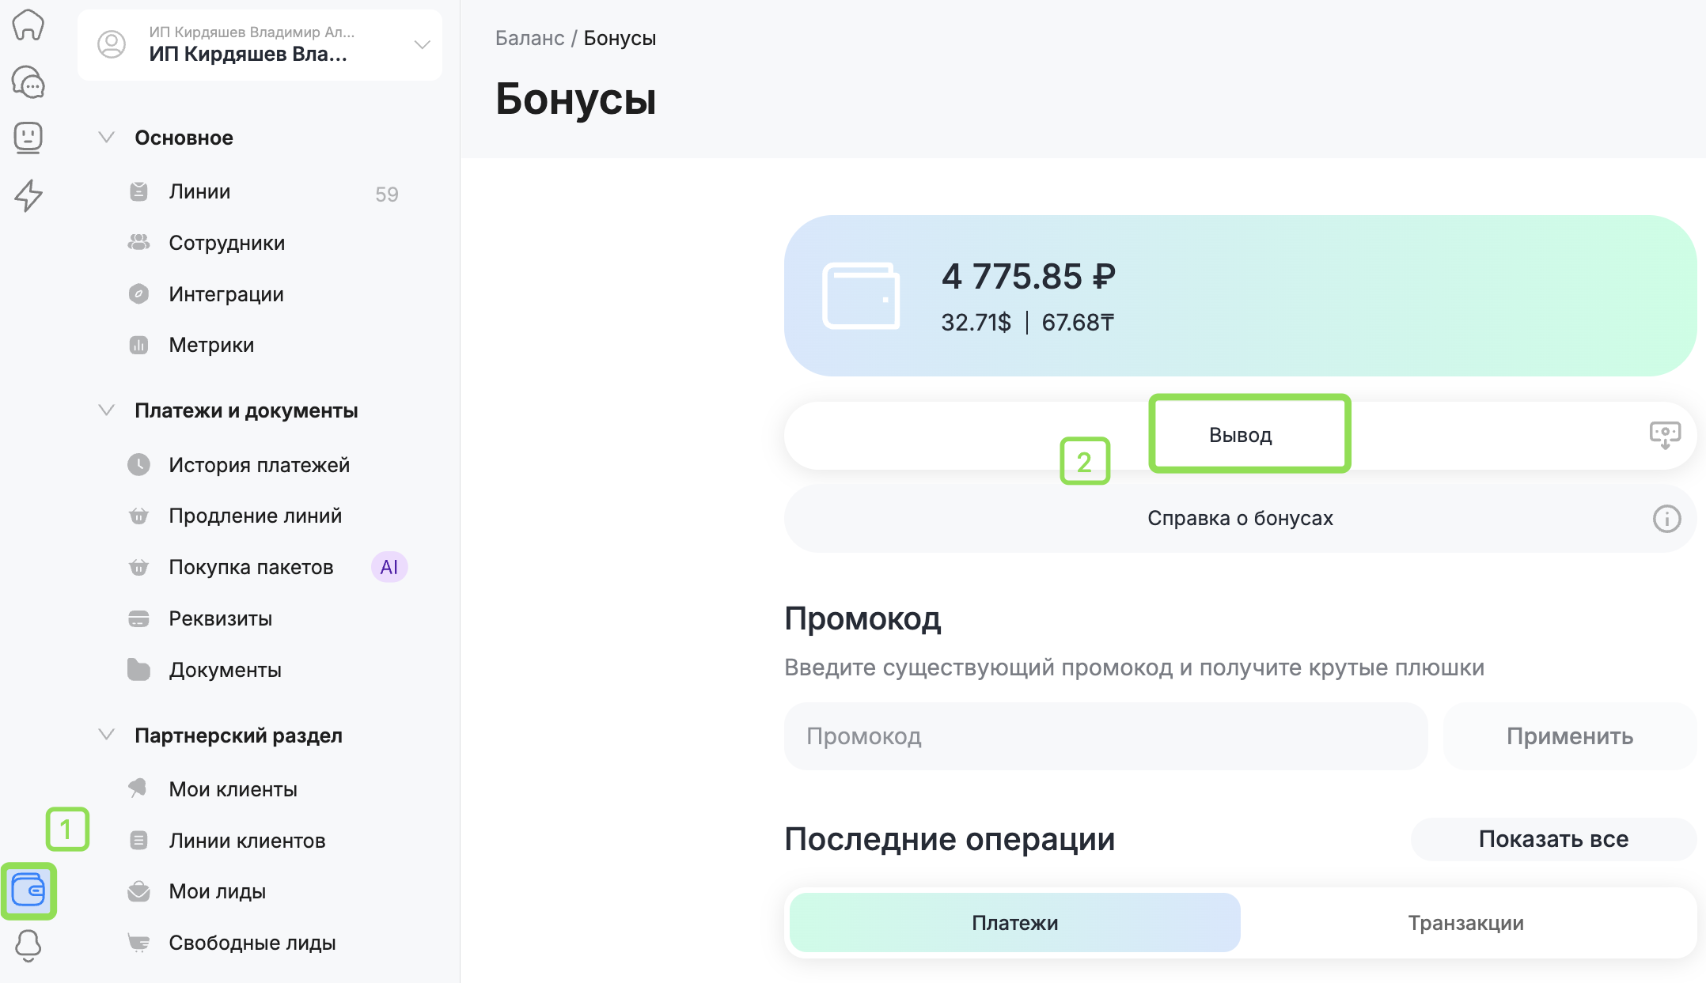This screenshot has height=983, width=1706.
Task: Open История платежей menu item
Action: [259, 465]
